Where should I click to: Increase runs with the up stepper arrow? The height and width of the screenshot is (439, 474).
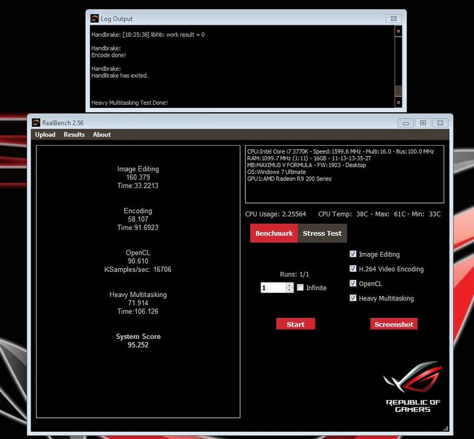[x=290, y=285]
